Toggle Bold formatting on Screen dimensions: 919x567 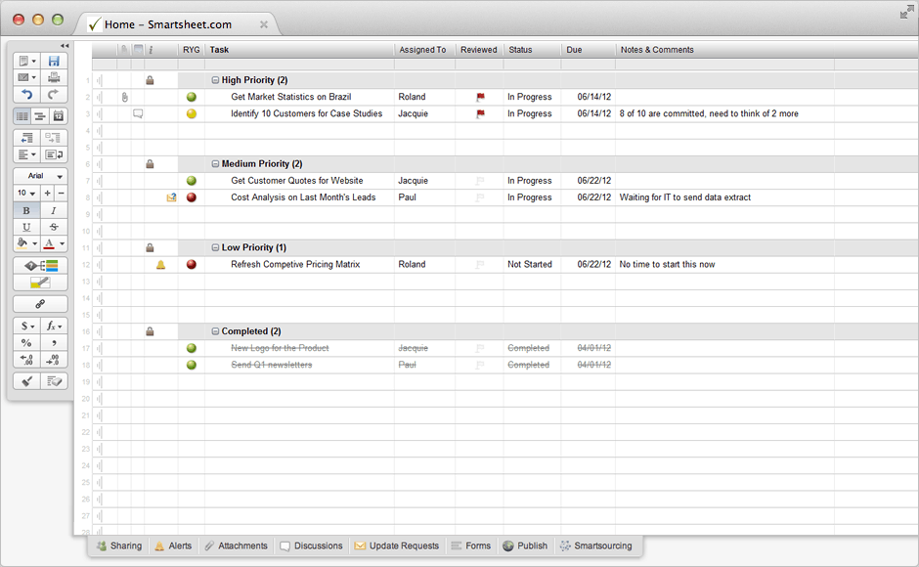point(26,210)
